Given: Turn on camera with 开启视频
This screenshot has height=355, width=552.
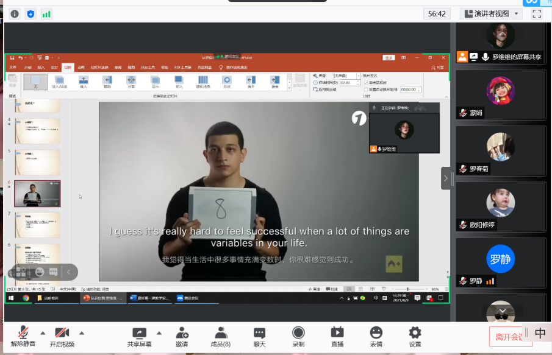Looking at the screenshot, I should [x=61, y=337].
